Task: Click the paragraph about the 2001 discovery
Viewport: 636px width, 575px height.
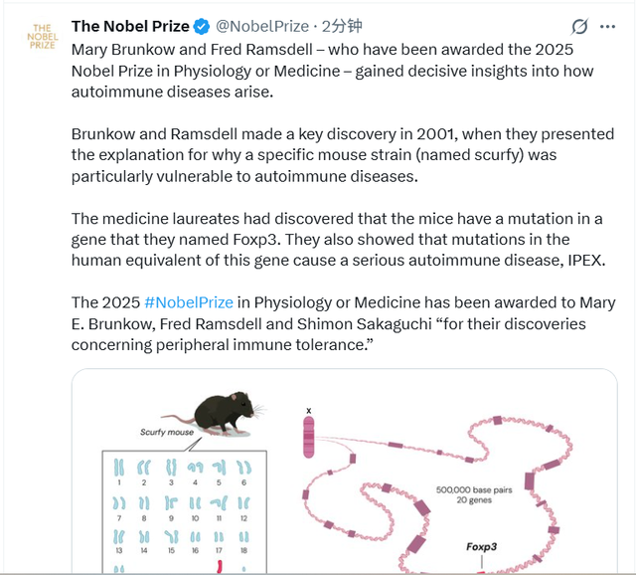Action: click(x=328, y=154)
